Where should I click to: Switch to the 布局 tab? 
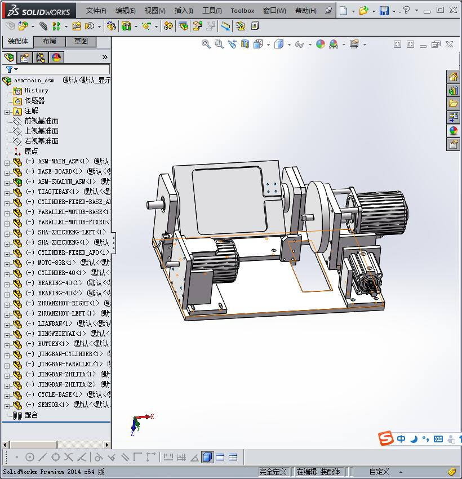(x=49, y=41)
